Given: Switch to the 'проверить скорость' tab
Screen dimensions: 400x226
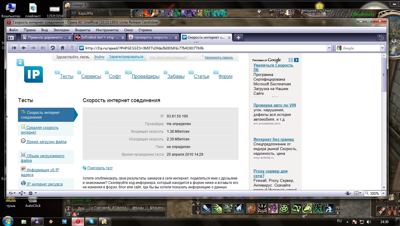Looking at the screenshot, I should (x=153, y=37).
